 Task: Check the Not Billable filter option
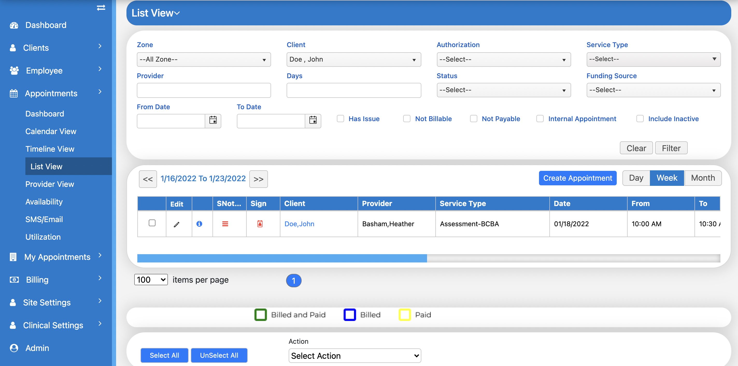coord(407,119)
